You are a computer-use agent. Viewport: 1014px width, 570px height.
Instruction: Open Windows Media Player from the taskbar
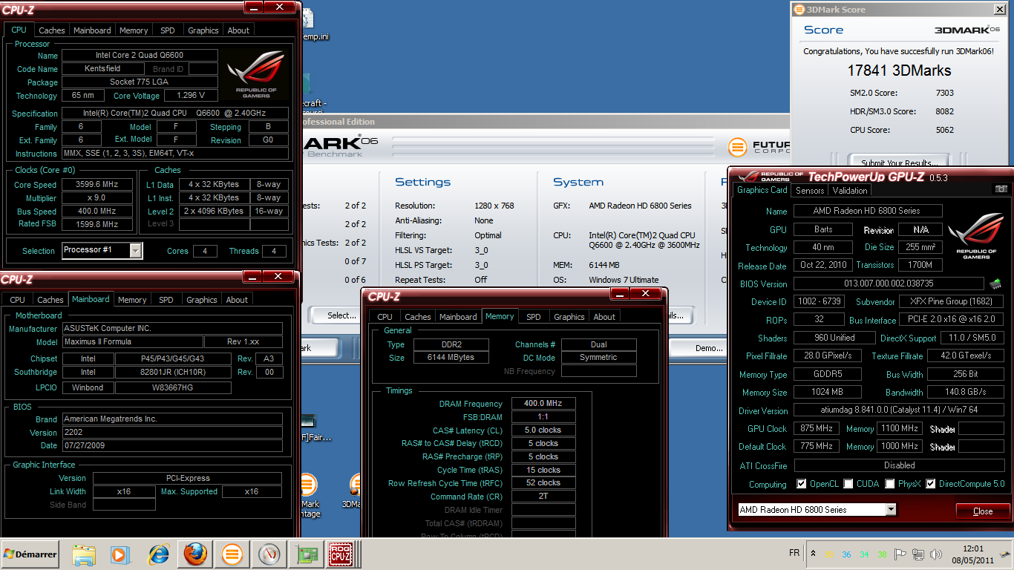pos(120,554)
